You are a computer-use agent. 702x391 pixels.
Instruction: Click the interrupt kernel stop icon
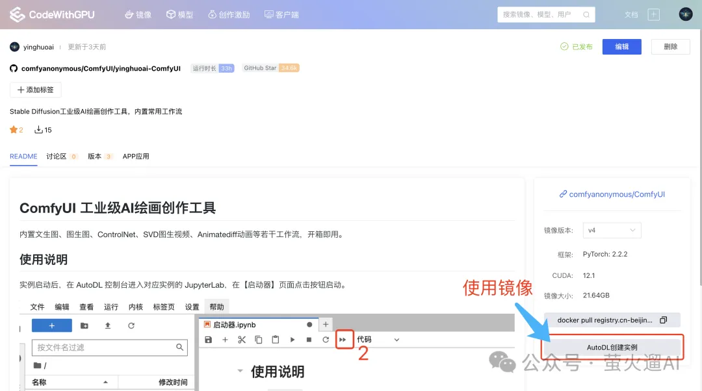(x=309, y=340)
